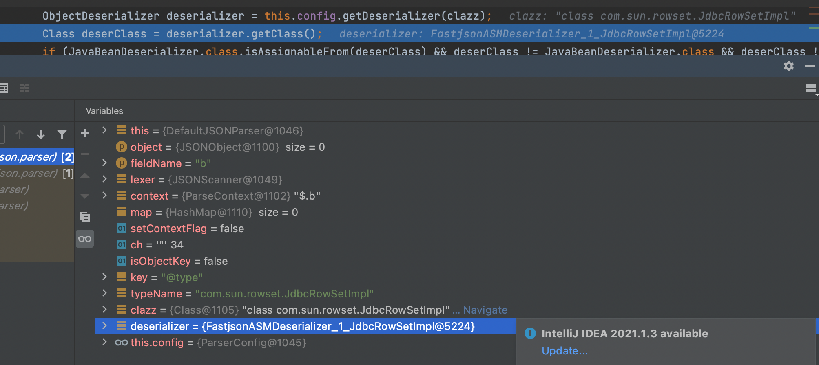The width and height of the screenshot is (819, 365).
Task: Remove watch with minus icon
Action: [85, 154]
